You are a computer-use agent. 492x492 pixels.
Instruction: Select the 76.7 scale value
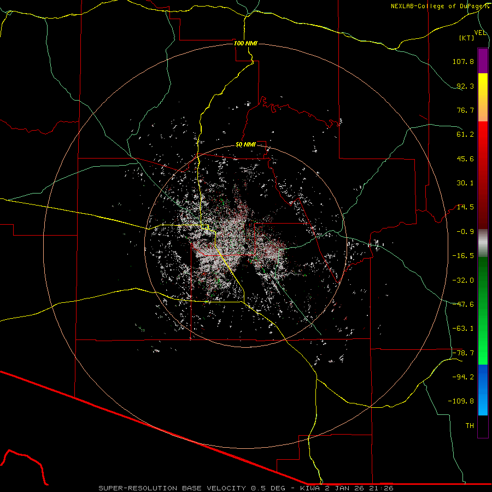465,110
